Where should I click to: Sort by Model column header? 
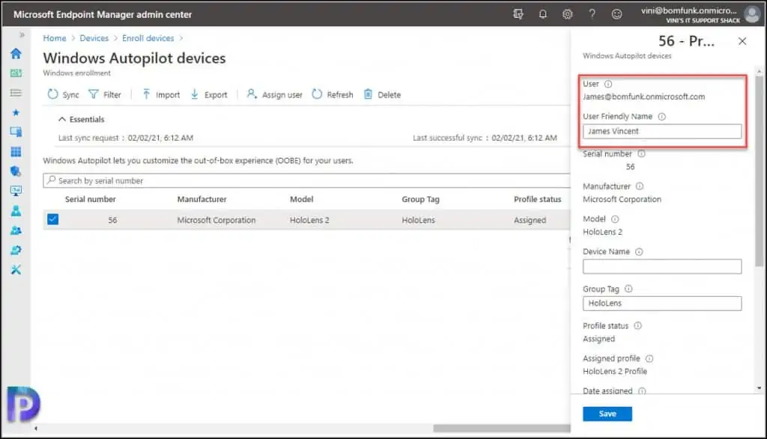301,199
